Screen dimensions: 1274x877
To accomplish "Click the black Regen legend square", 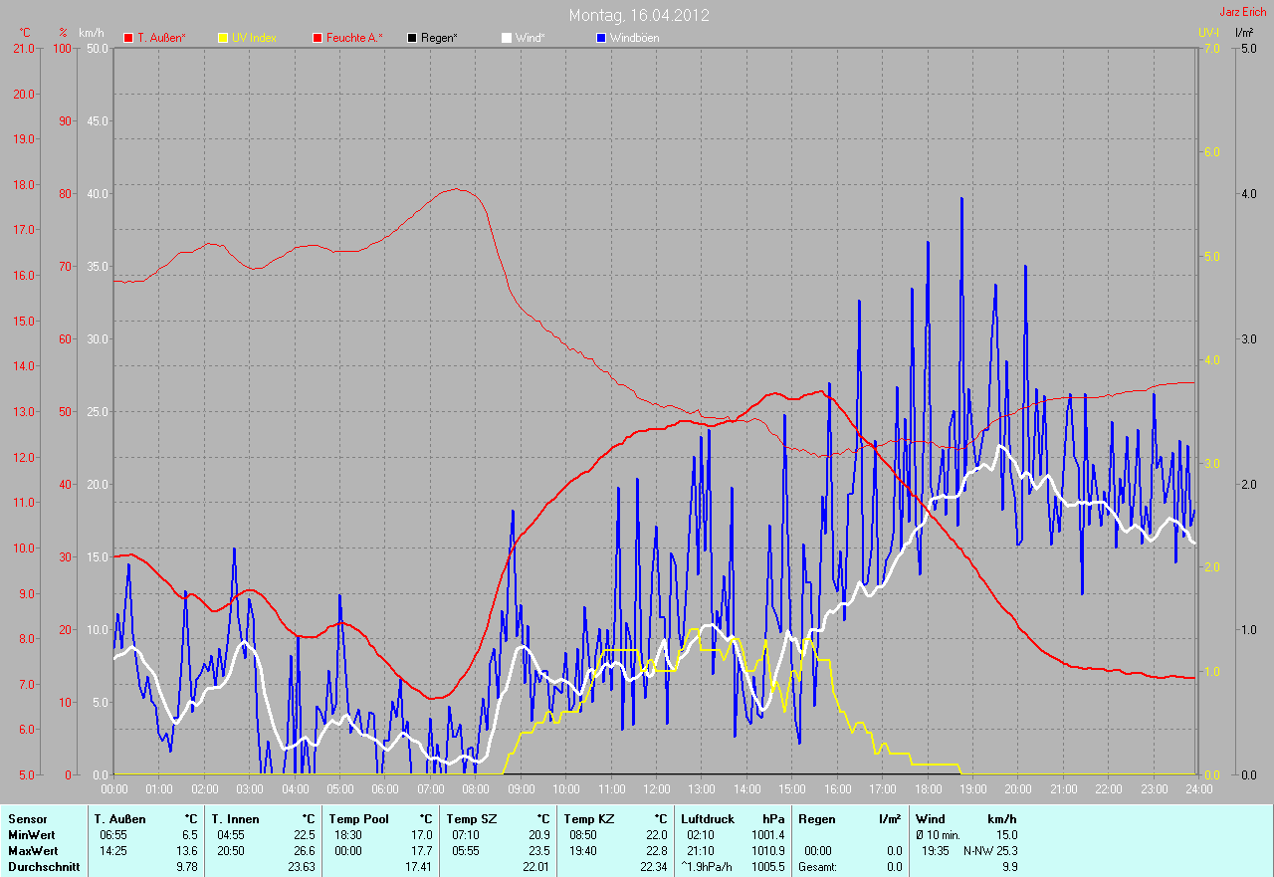I will pos(412,38).
